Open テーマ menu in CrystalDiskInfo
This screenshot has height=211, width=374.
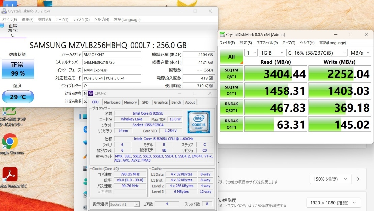click(x=62, y=19)
